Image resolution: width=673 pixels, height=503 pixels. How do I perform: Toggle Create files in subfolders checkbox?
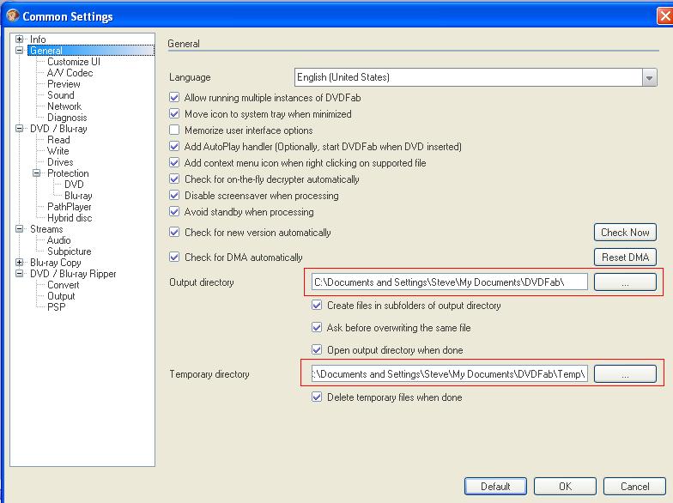[317, 306]
